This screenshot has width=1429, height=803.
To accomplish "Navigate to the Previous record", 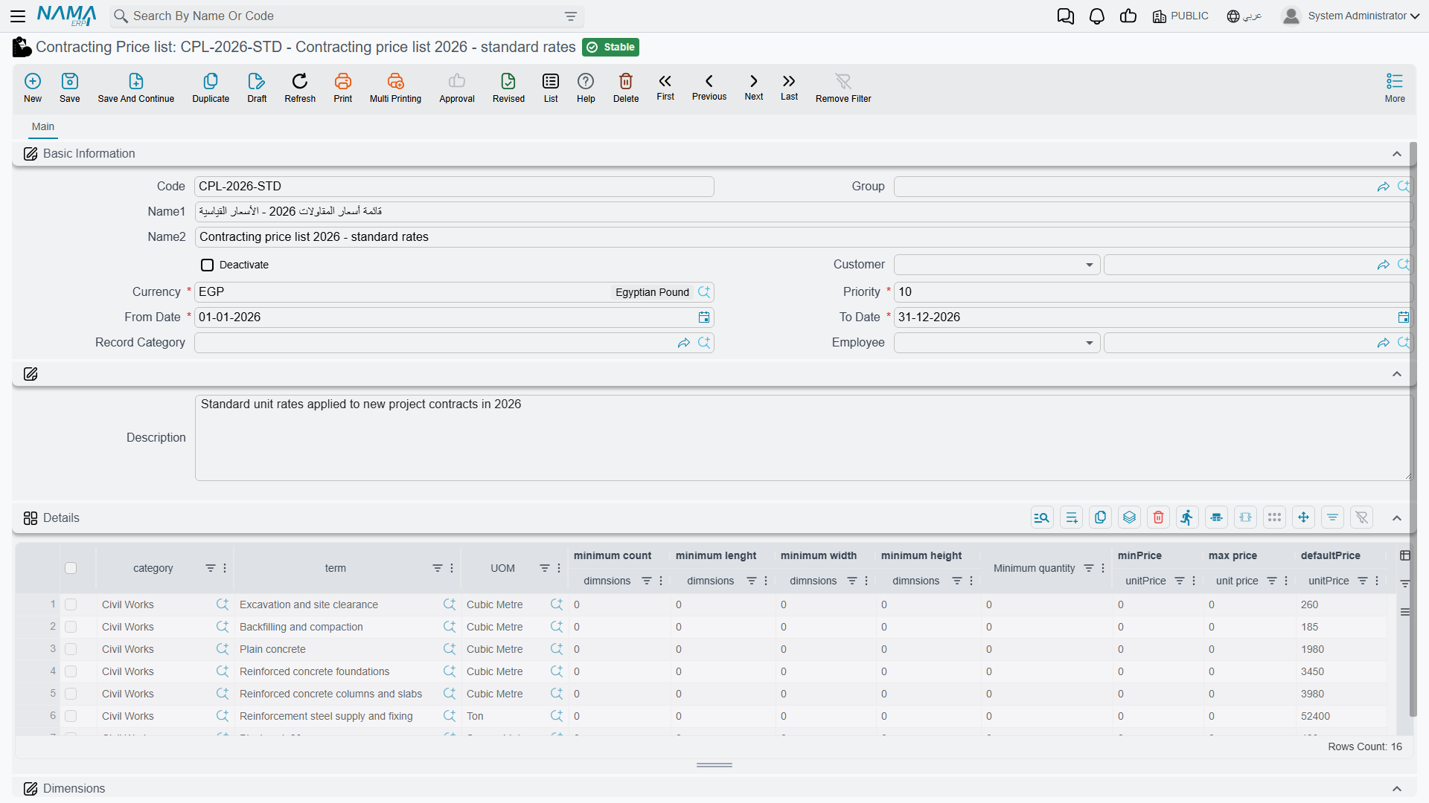I will pyautogui.click(x=709, y=86).
